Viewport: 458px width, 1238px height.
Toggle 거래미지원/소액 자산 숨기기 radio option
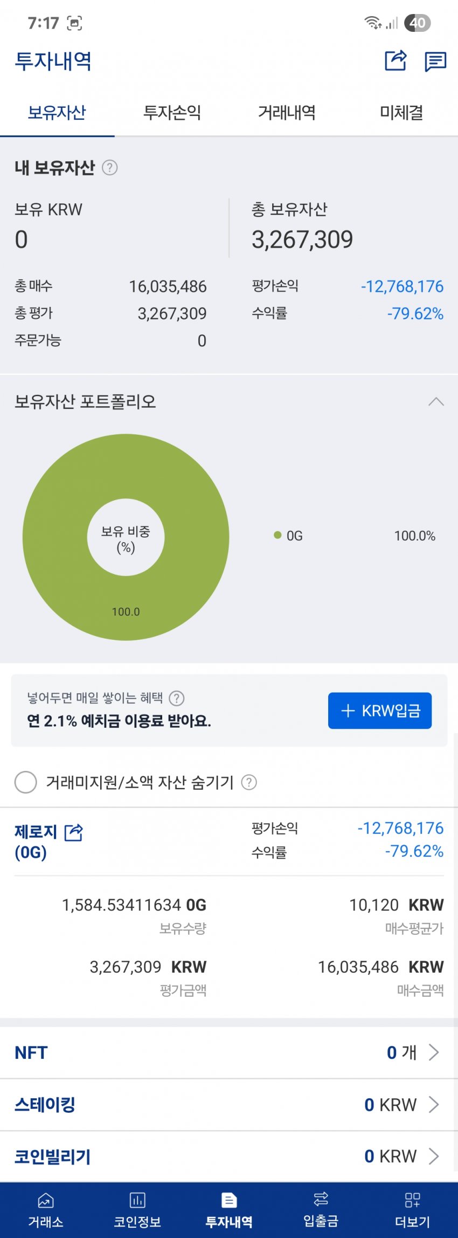(x=26, y=782)
